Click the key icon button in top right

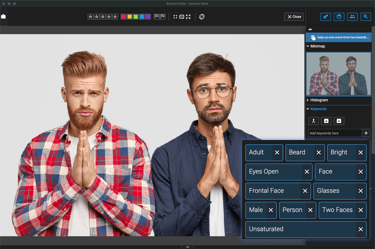pyautogui.click(x=326, y=17)
